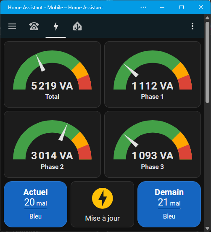This screenshot has height=232, width=211.
Task: Maximize the Home Assistant window
Action: click(182, 7)
